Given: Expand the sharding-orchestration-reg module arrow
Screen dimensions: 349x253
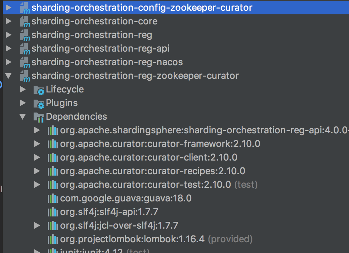Looking at the screenshot, I should [x=9, y=35].
